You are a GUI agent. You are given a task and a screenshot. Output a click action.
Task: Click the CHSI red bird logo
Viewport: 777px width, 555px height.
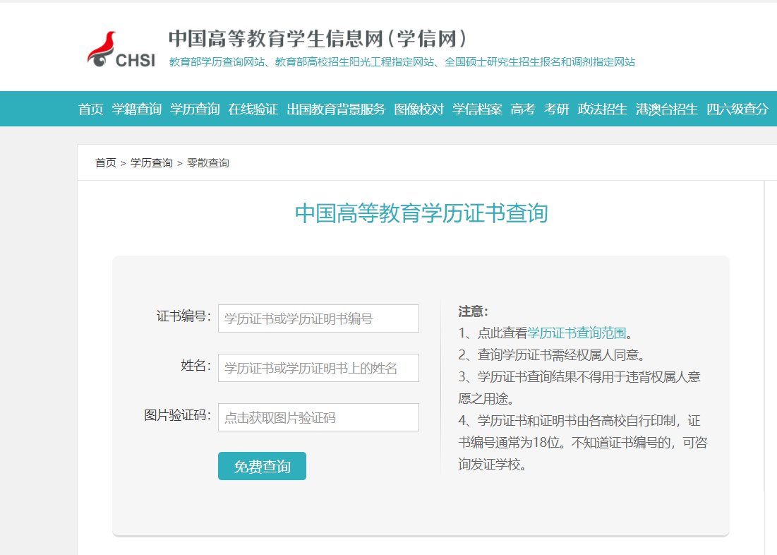point(121,49)
